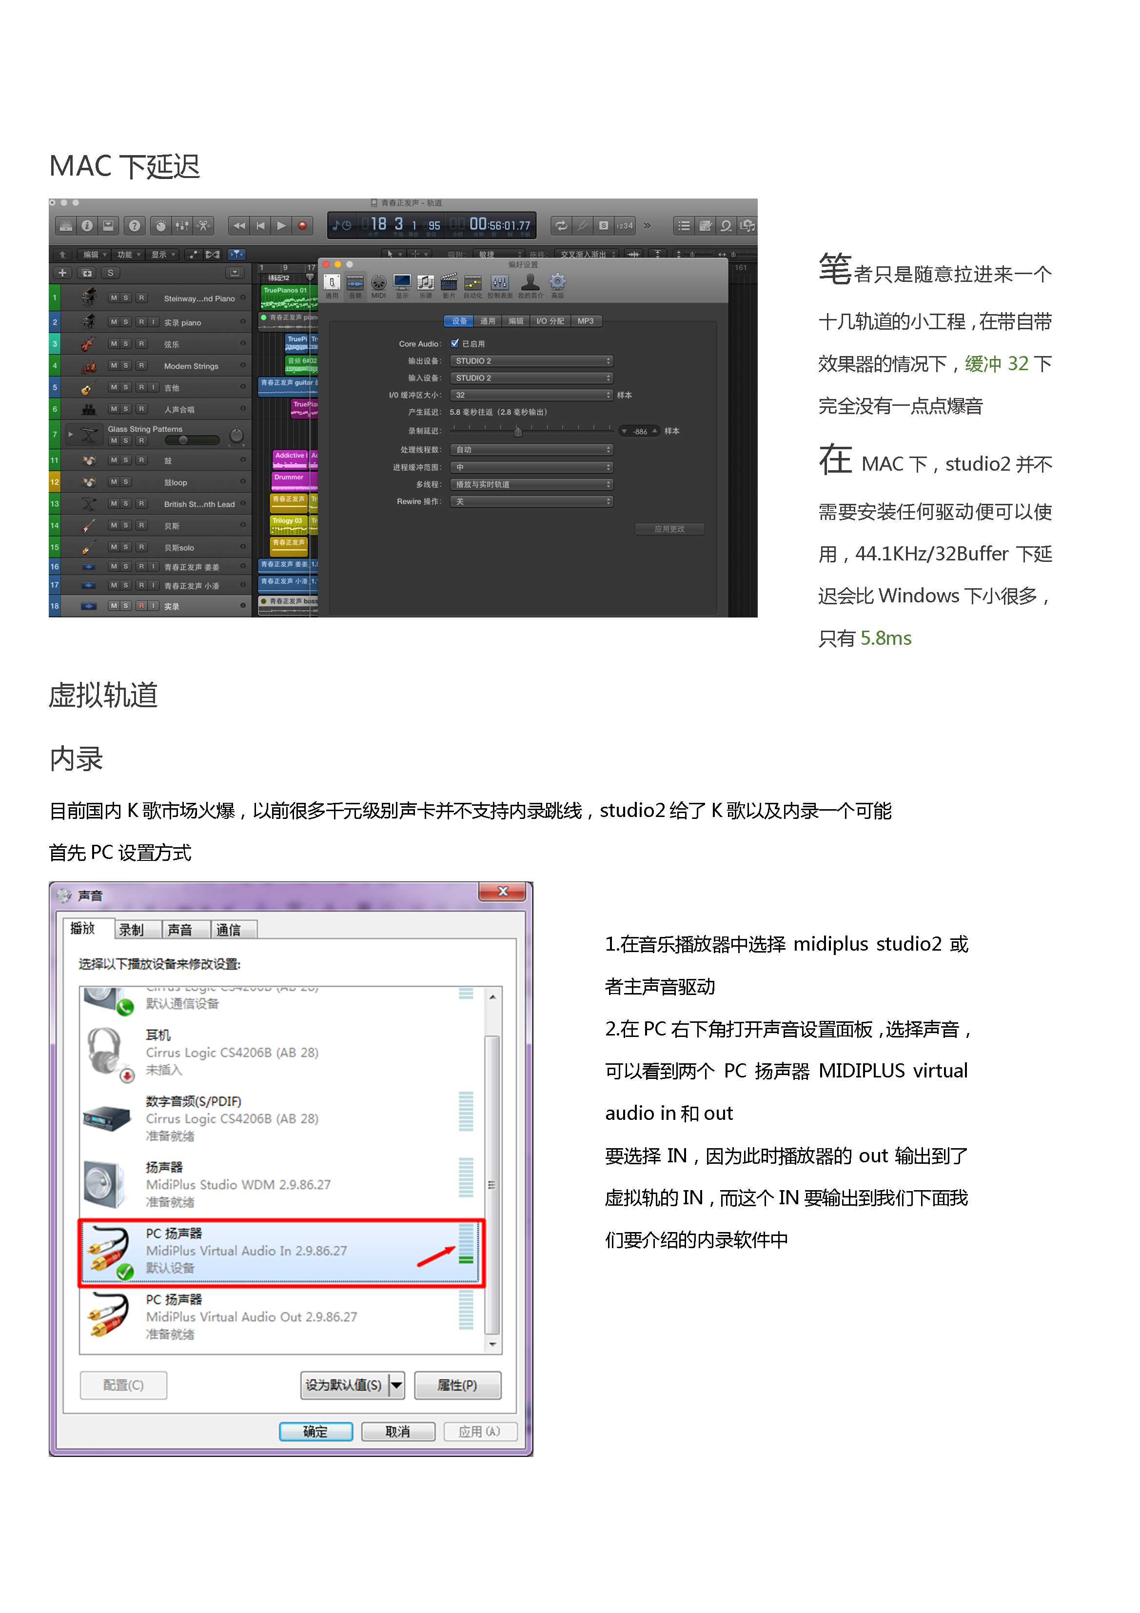
Task: Toggle the Core Audio 已启用 checkbox
Action: coord(455,343)
